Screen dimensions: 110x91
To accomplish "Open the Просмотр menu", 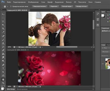I will click(x=82, y=2).
